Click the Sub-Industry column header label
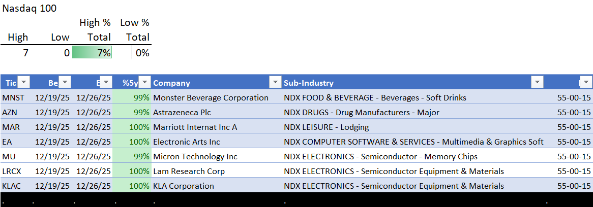This screenshot has width=593, height=207. pos(309,83)
